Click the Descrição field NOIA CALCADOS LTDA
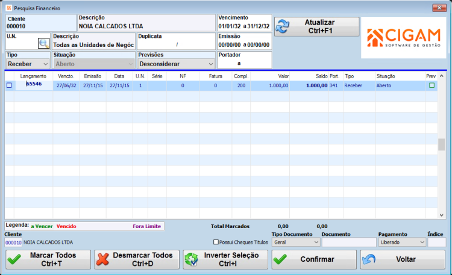The width and height of the screenshot is (452, 275). (x=146, y=23)
